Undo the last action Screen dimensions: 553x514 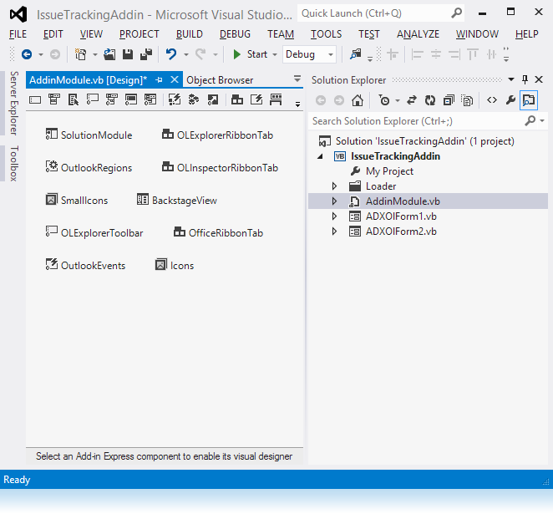[x=171, y=54]
